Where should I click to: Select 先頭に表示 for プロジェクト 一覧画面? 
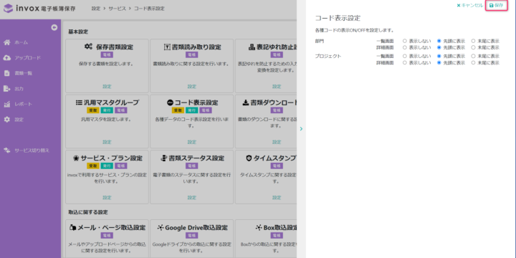(x=439, y=57)
